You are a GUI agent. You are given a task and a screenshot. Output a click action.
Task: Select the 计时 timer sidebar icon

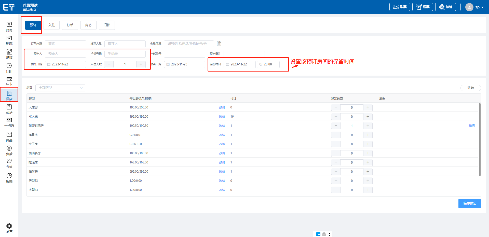pos(9,68)
